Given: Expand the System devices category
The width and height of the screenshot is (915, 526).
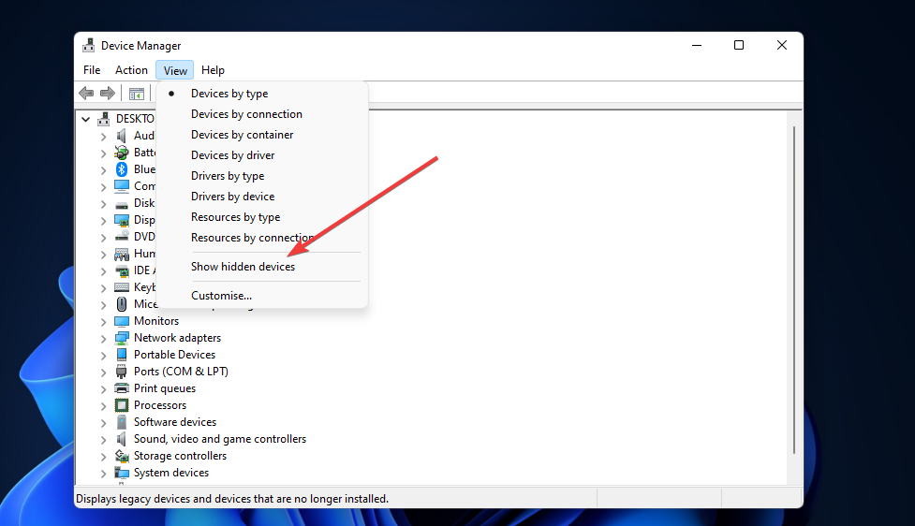Looking at the screenshot, I should click(x=103, y=474).
